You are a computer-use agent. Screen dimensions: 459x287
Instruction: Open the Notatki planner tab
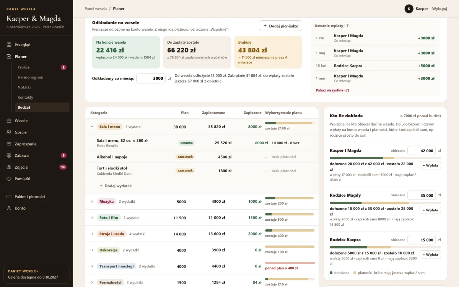point(42,87)
